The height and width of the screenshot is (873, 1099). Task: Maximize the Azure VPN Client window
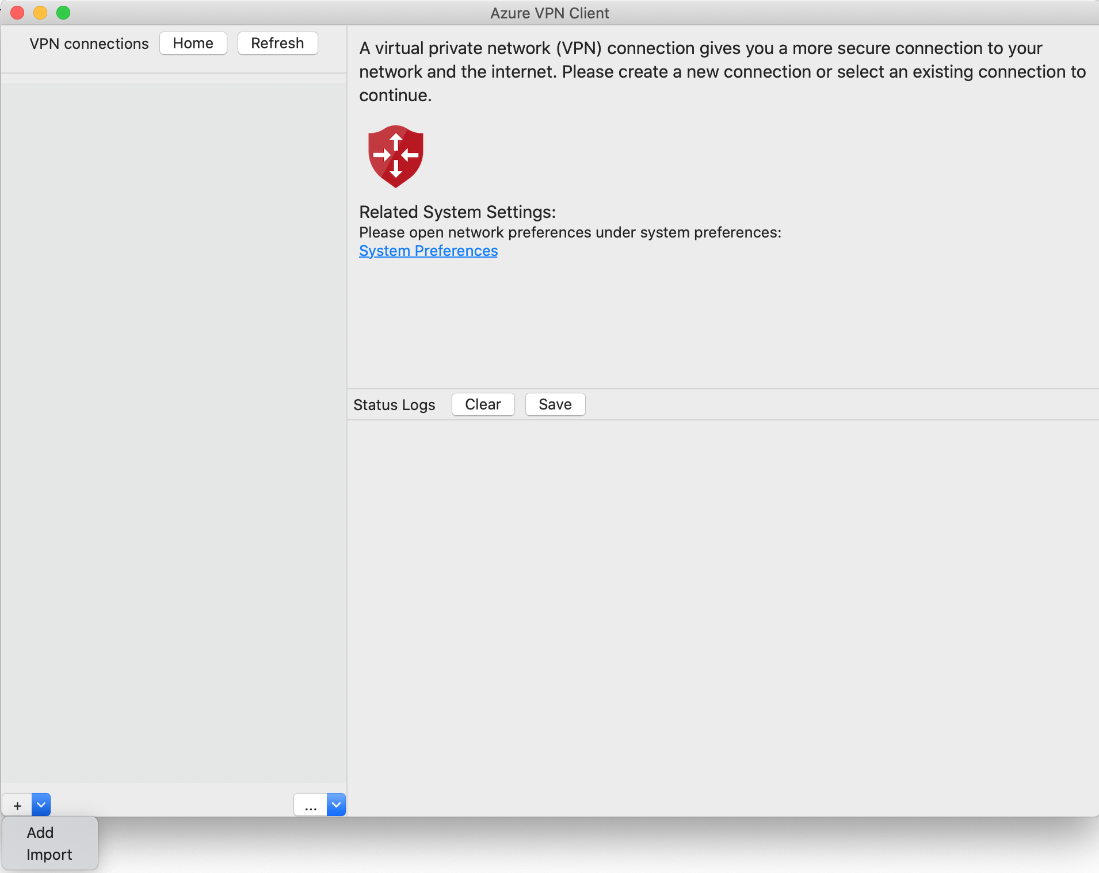(63, 13)
